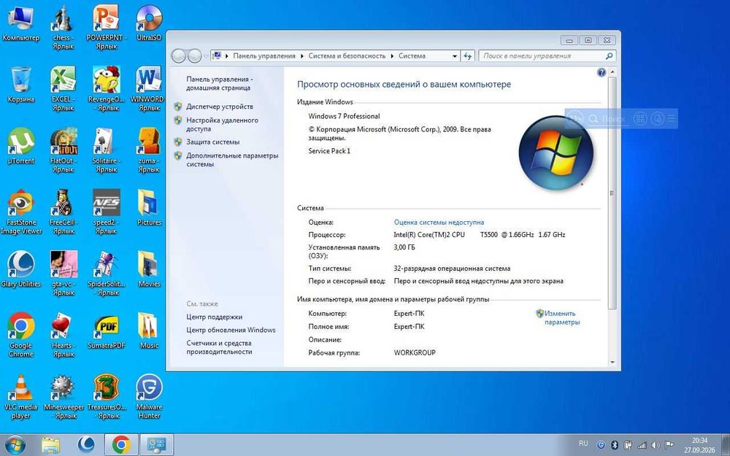Open Windows Explorer from the taskbar
Screen dimensions: 730x456
[51, 445]
